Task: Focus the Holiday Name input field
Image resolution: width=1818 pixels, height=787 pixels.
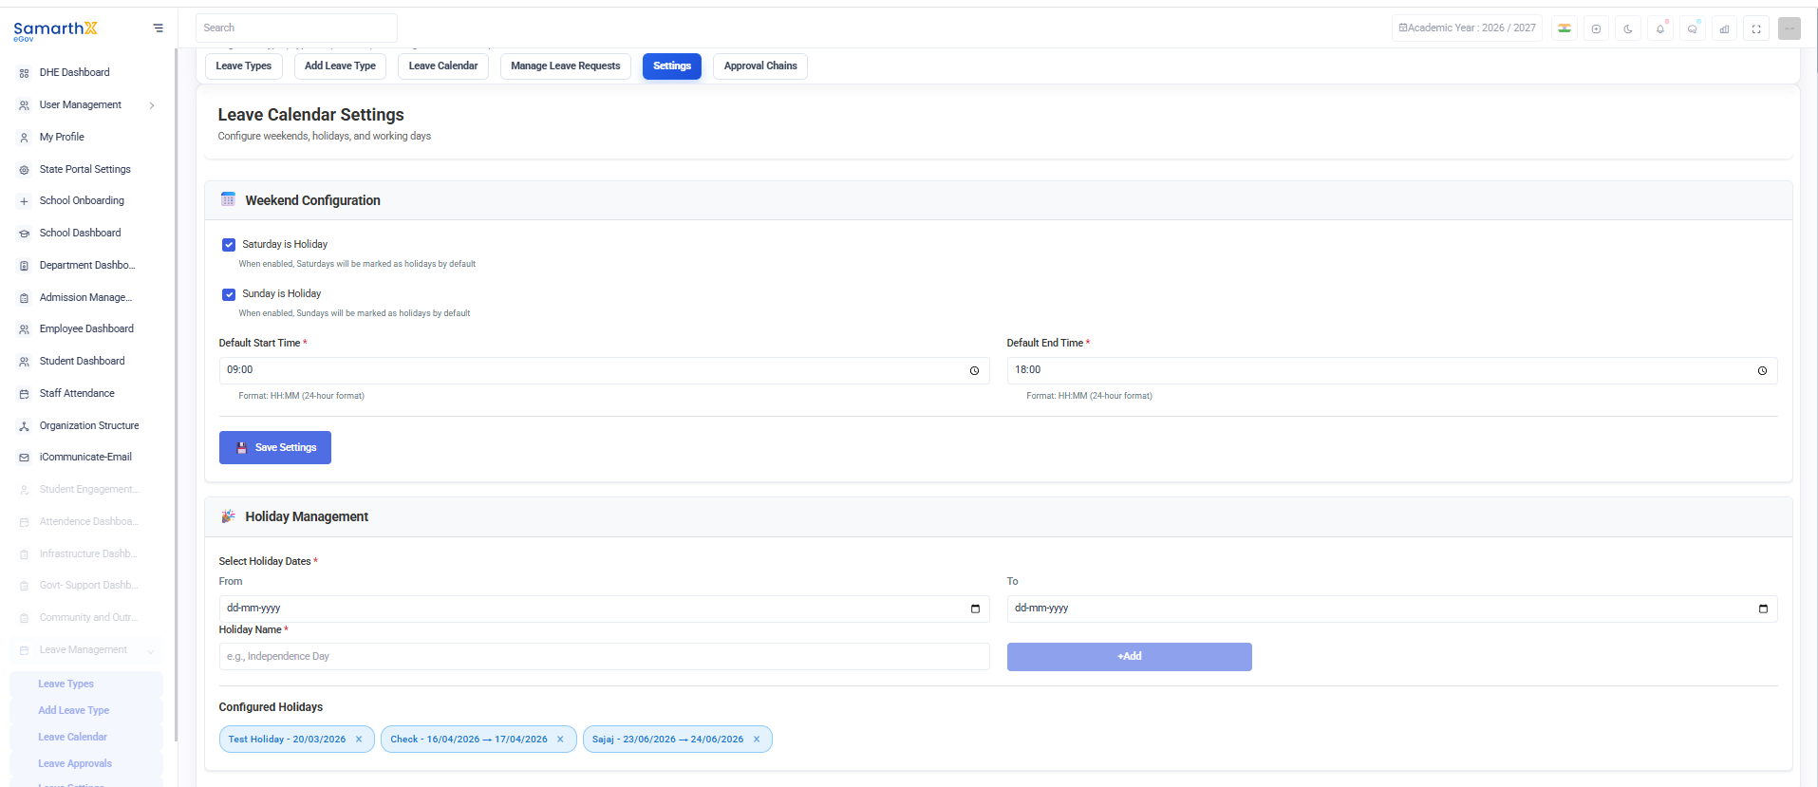Action: (x=604, y=657)
